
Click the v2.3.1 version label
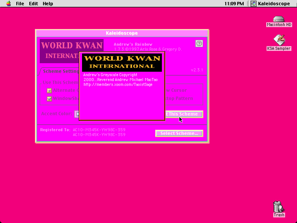tap(197, 70)
